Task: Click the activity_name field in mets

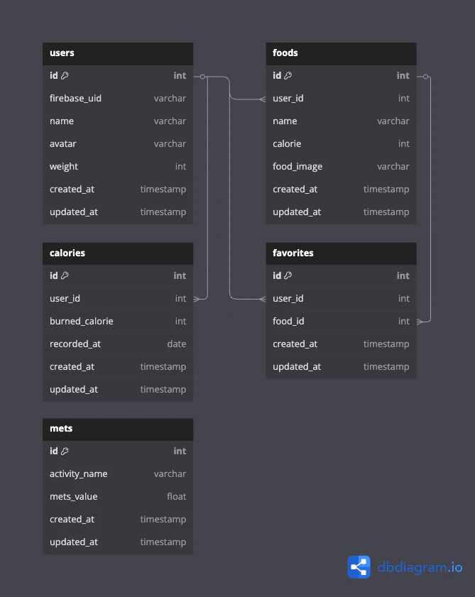Action: click(x=118, y=474)
